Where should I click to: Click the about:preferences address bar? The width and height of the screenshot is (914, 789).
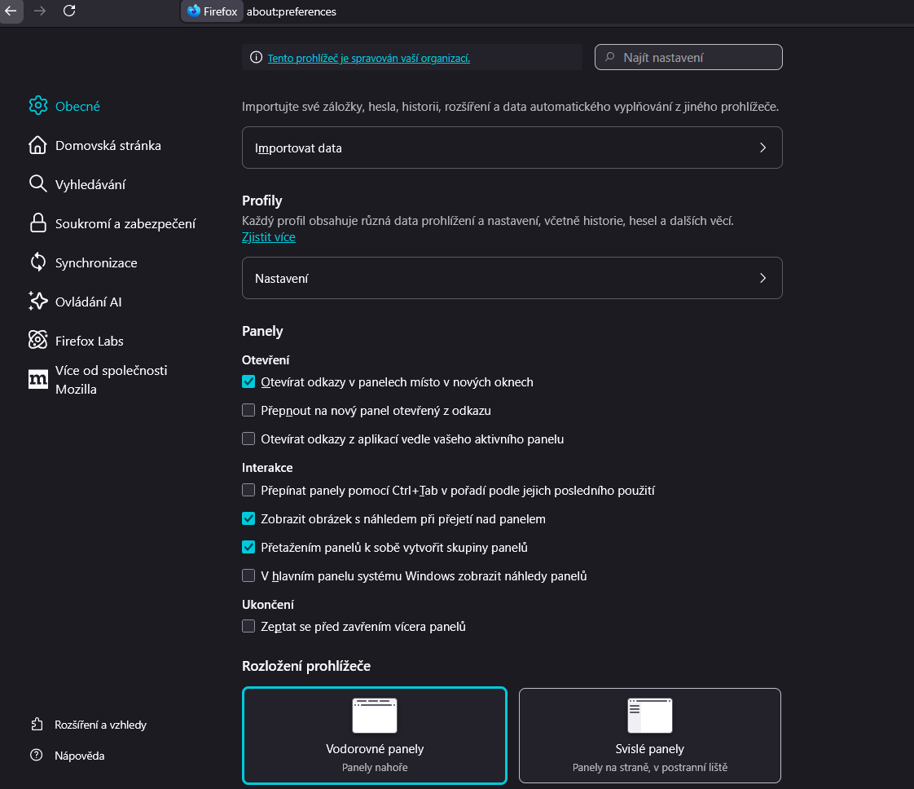click(x=292, y=11)
